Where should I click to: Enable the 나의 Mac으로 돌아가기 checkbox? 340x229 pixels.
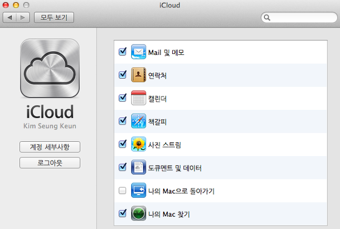click(123, 190)
